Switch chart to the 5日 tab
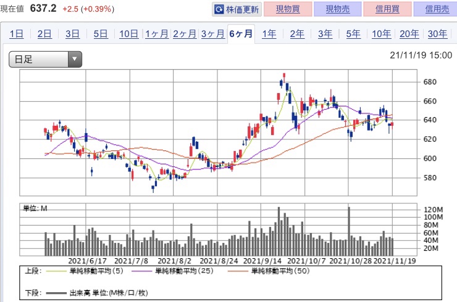457x302 pixels. point(101,34)
